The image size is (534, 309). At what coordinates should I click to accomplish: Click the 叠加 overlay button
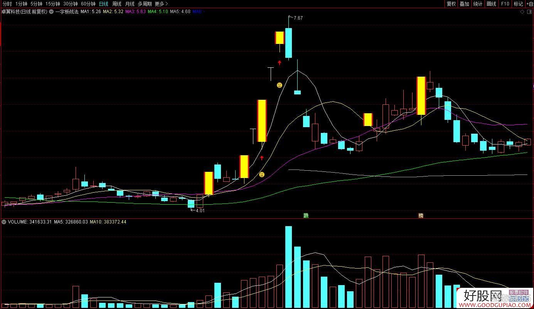[464, 4]
